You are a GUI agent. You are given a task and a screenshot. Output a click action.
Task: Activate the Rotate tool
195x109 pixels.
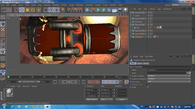point(33,10)
